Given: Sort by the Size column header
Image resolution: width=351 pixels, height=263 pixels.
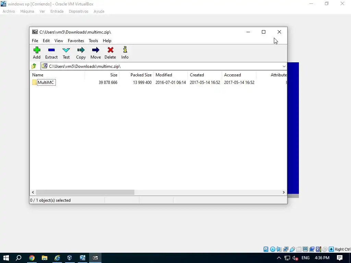Looking at the screenshot, I should [102, 75].
